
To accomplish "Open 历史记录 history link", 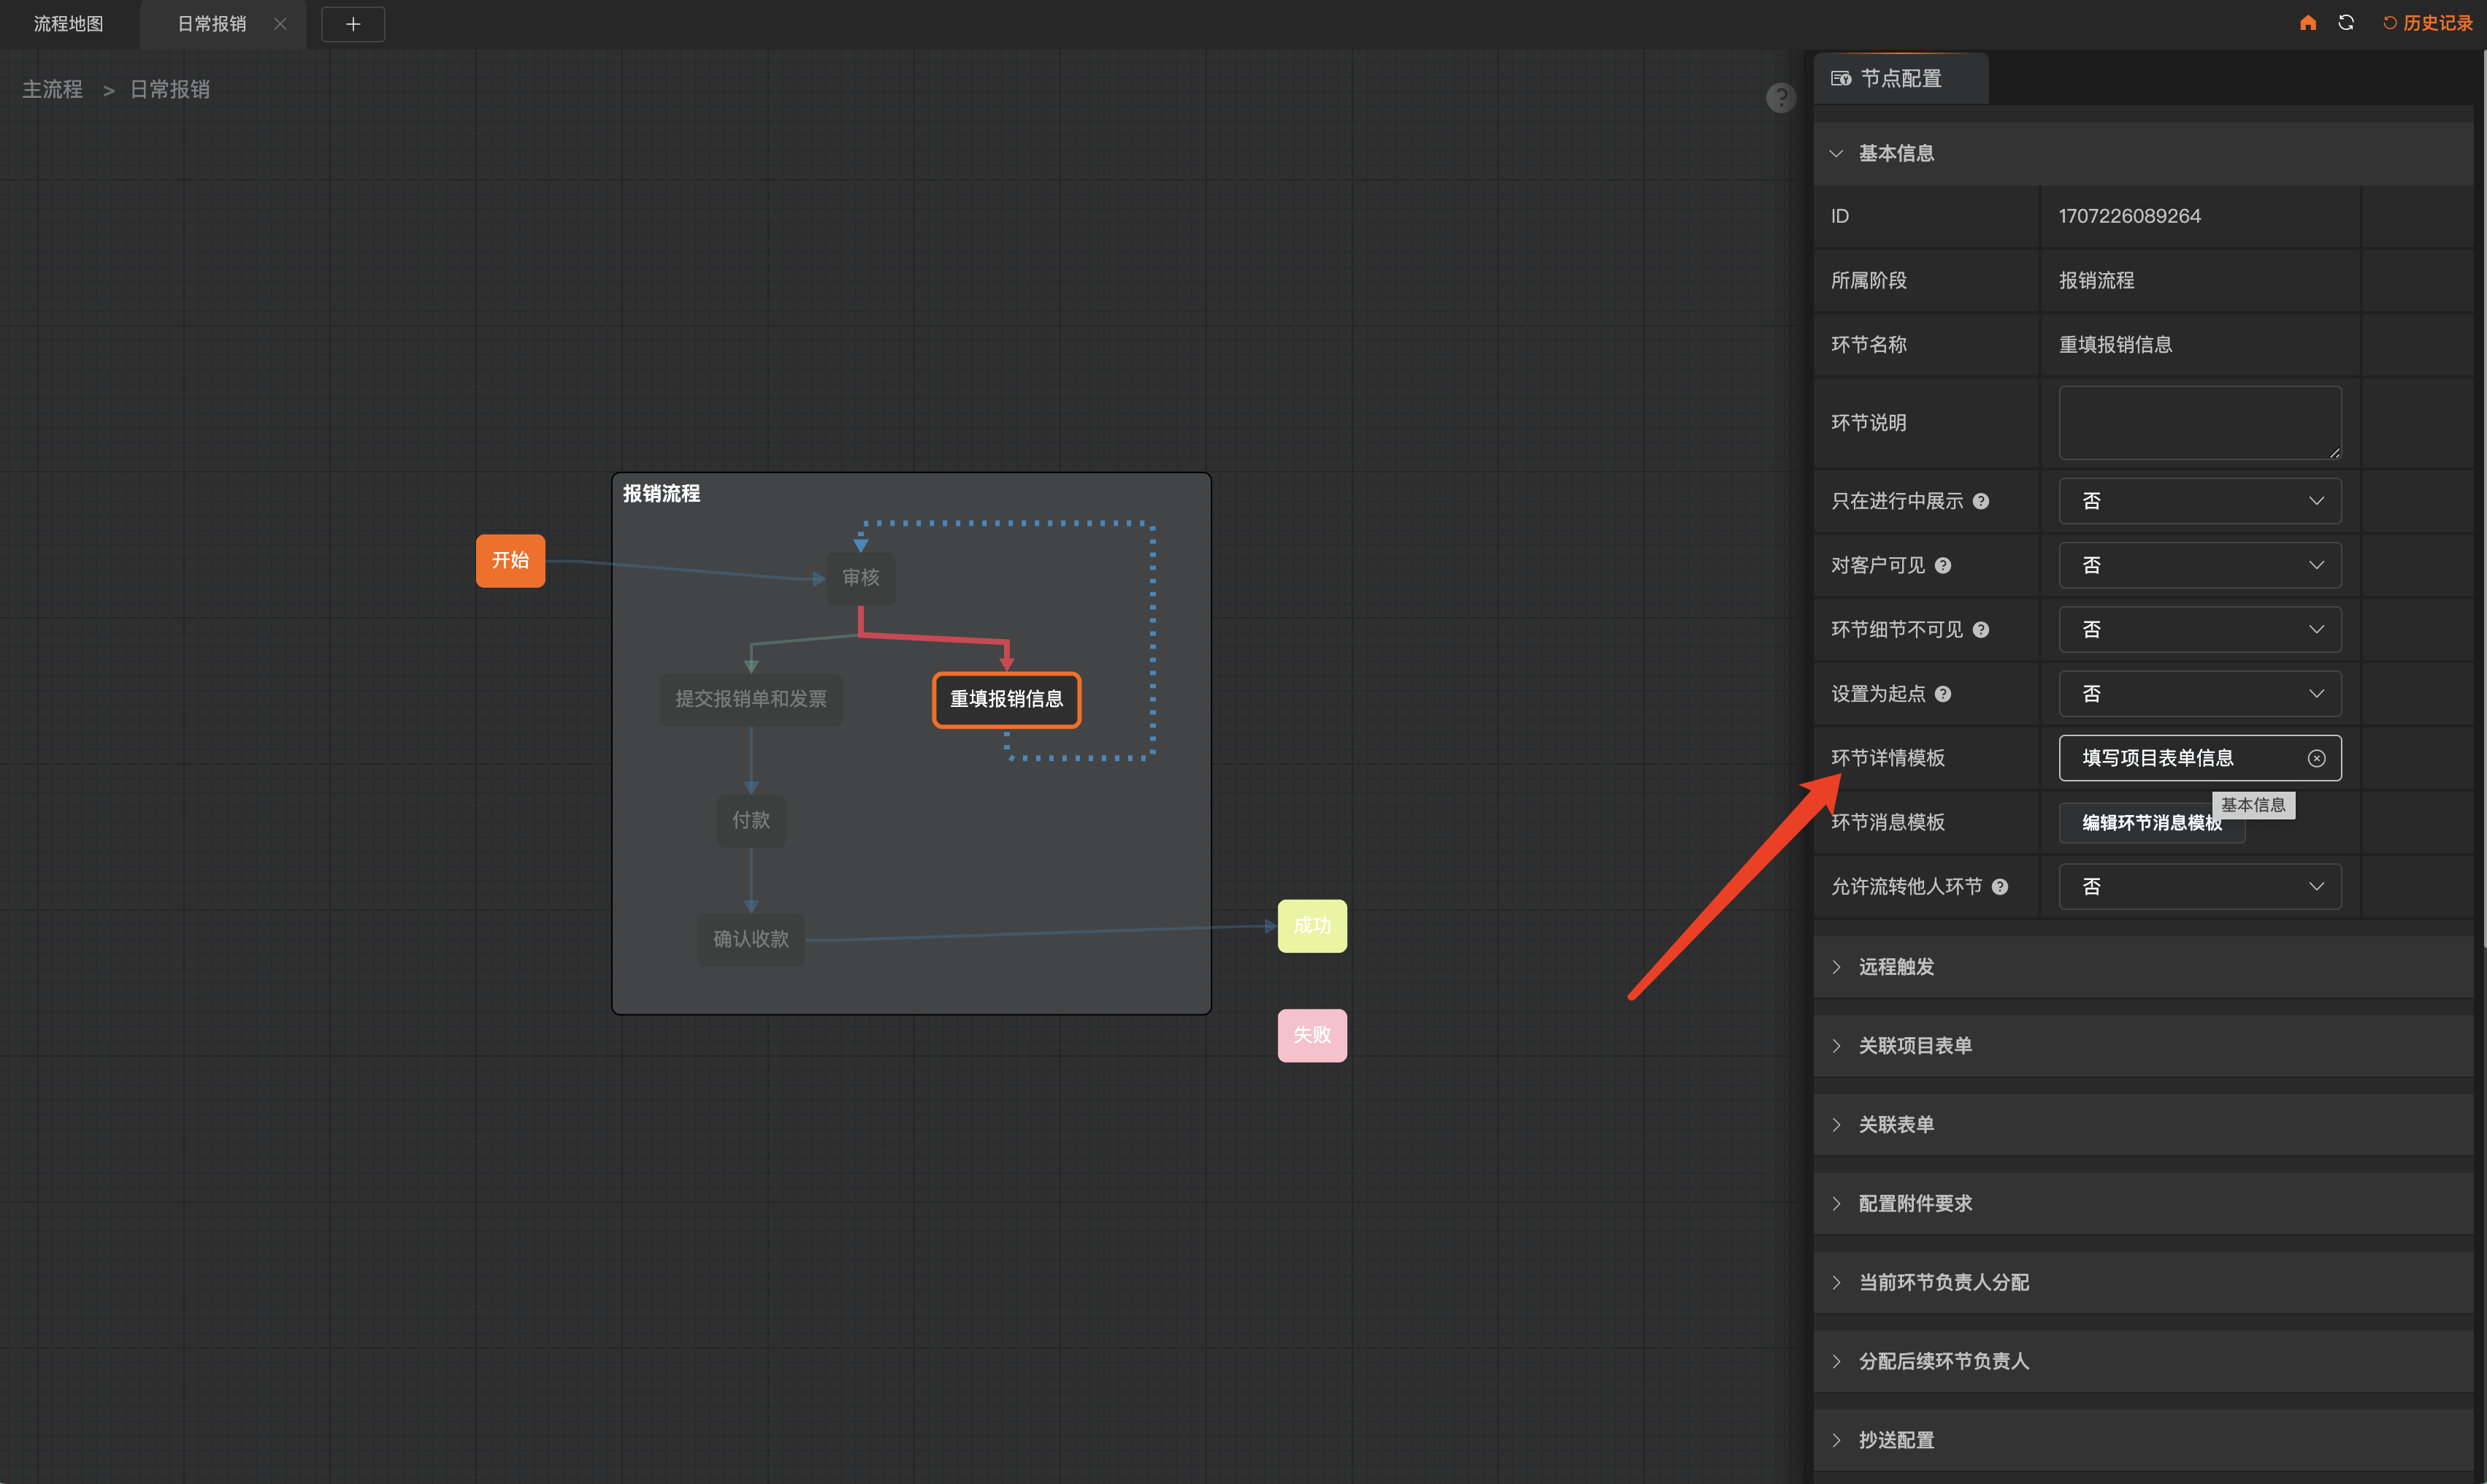I will [x=2428, y=23].
